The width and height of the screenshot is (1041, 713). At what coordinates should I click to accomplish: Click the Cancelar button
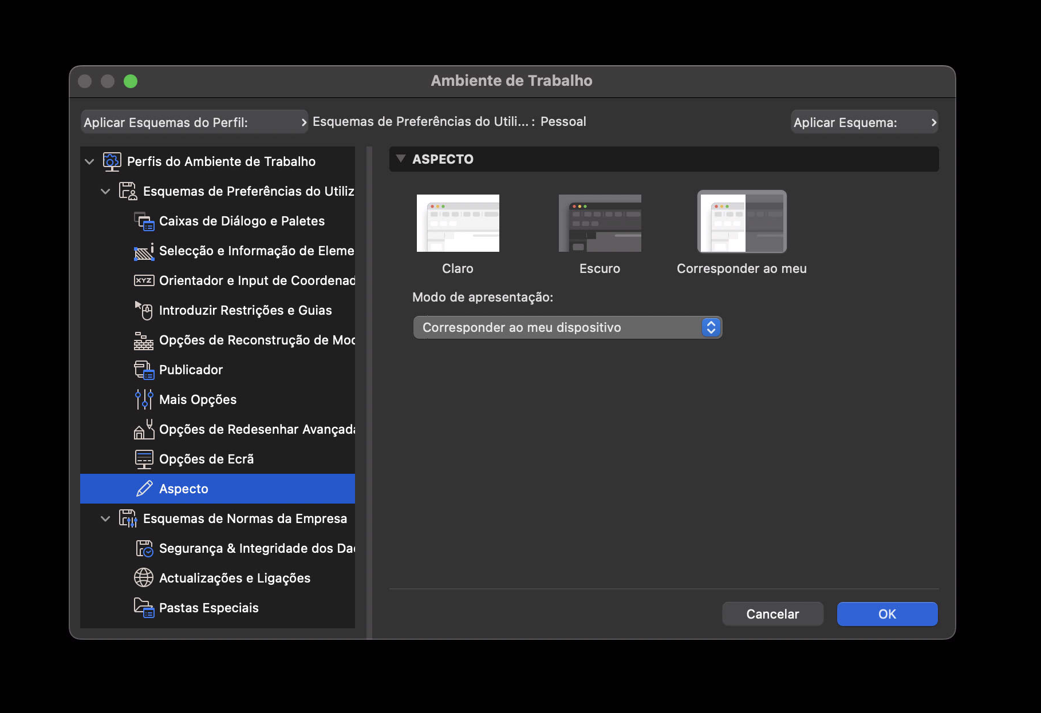[773, 614]
